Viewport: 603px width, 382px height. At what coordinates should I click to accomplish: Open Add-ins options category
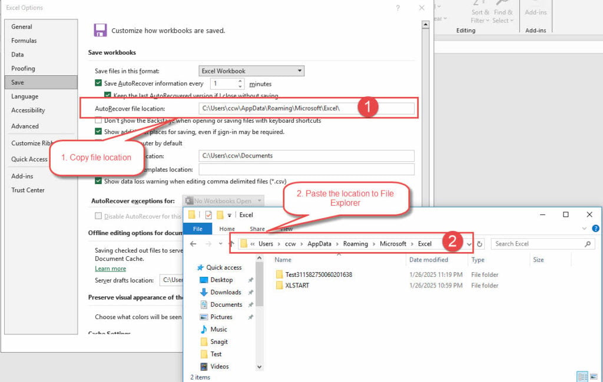coord(22,176)
